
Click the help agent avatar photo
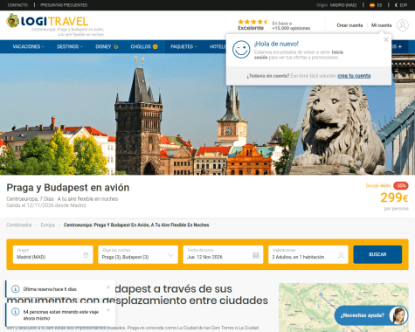point(398,315)
